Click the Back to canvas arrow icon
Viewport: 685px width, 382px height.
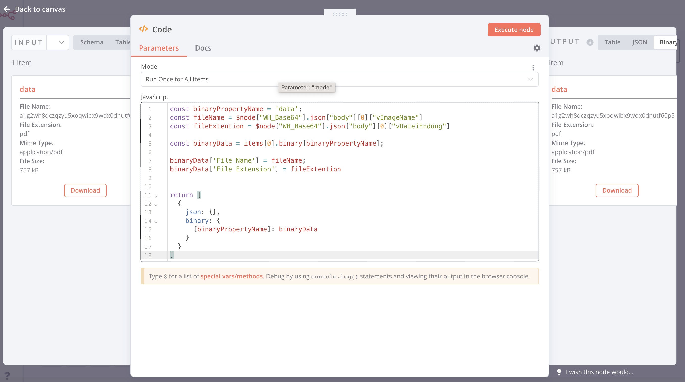coord(7,9)
